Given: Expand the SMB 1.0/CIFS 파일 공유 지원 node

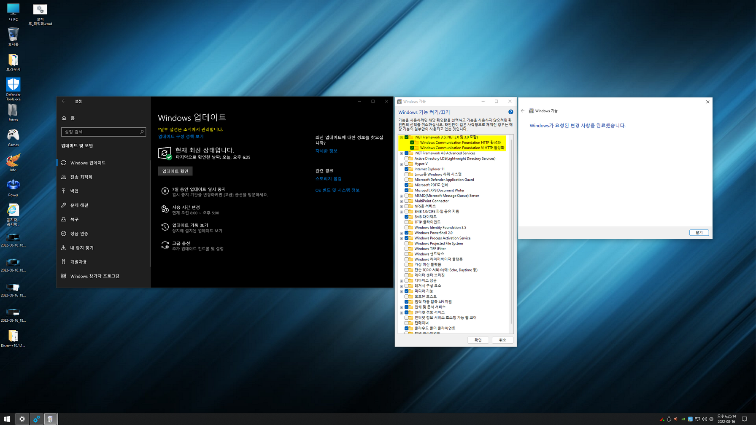Looking at the screenshot, I should (x=401, y=212).
